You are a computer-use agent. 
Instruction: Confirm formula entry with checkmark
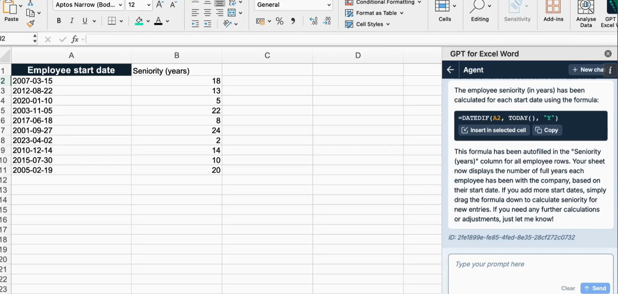point(63,39)
